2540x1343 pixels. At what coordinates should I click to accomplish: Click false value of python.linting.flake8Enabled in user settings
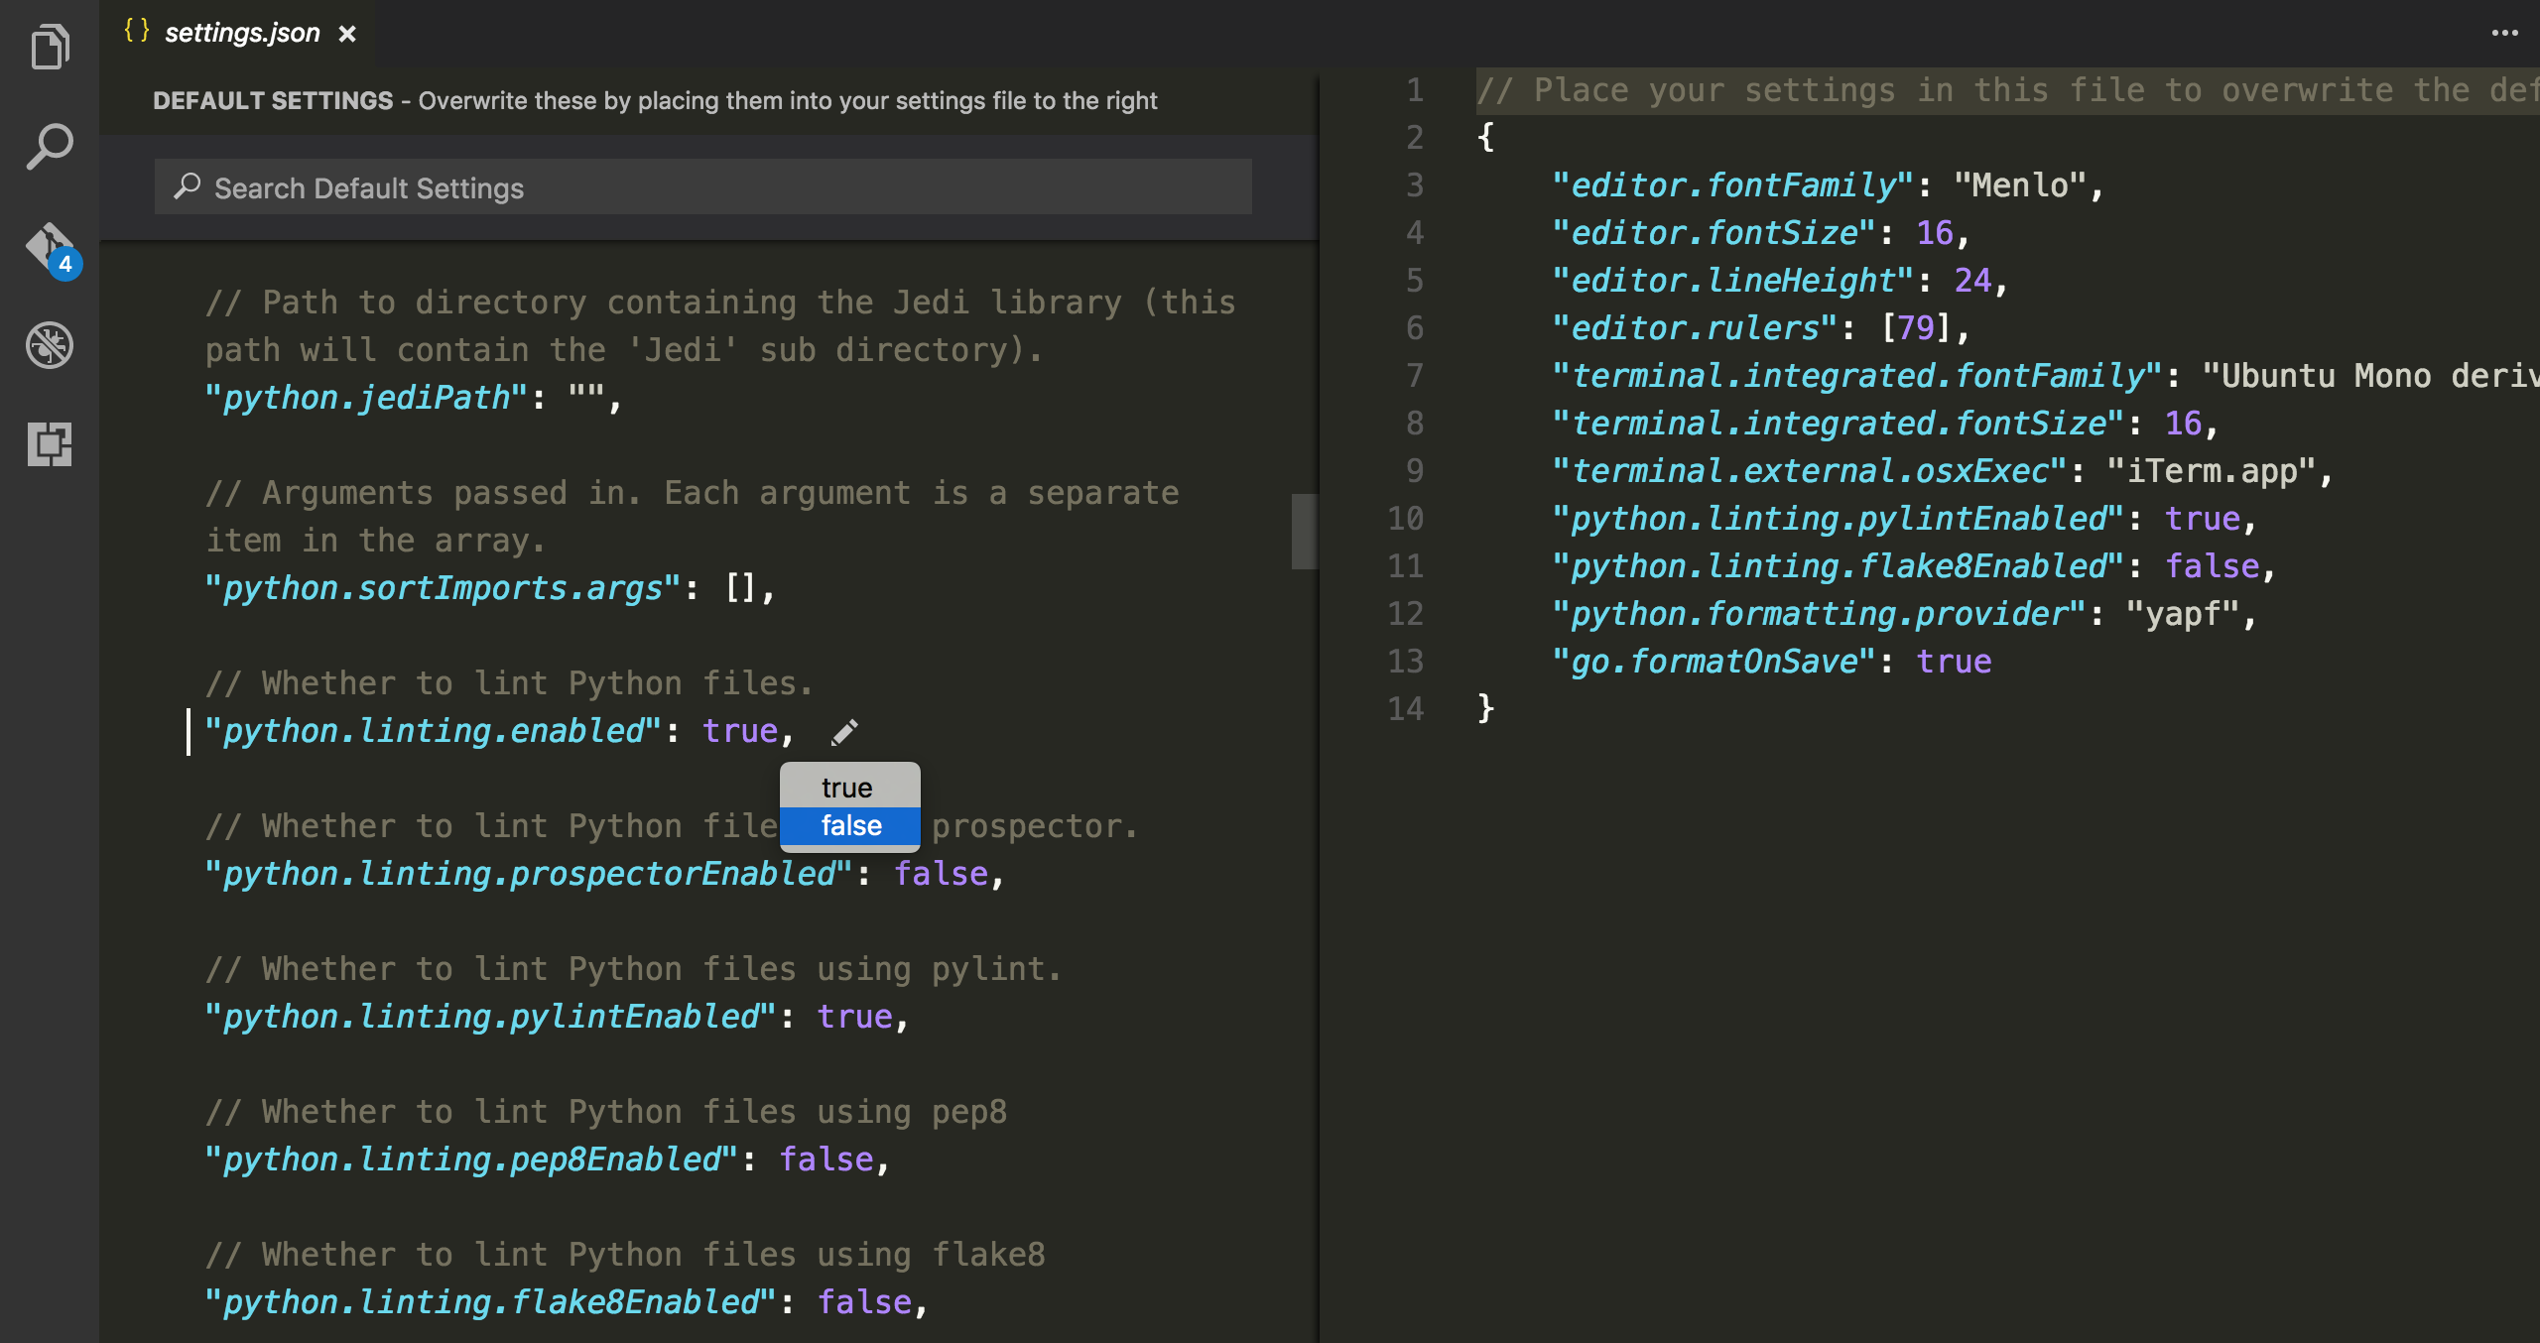[2212, 566]
